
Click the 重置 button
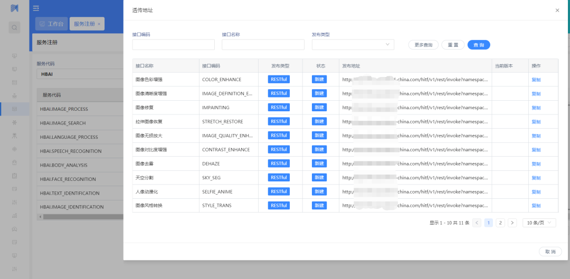click(x=453, y=45)
